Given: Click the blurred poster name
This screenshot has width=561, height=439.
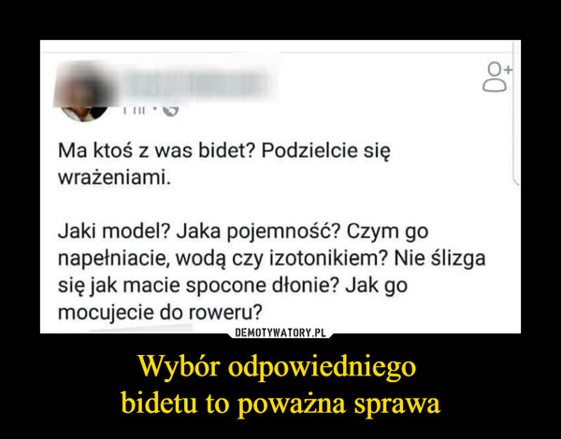Looking at the screenshot, I should 196,84.
